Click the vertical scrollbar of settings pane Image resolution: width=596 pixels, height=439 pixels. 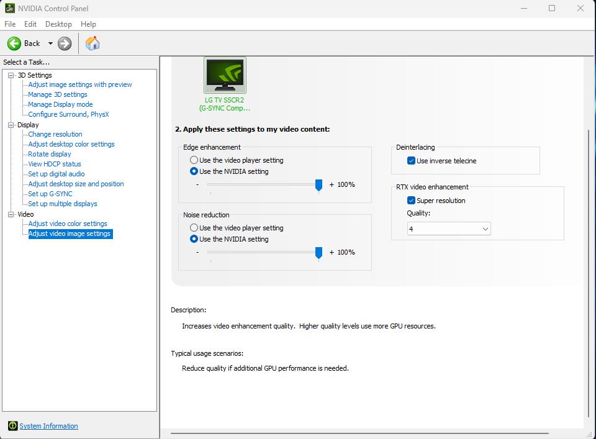pos(589,274)
